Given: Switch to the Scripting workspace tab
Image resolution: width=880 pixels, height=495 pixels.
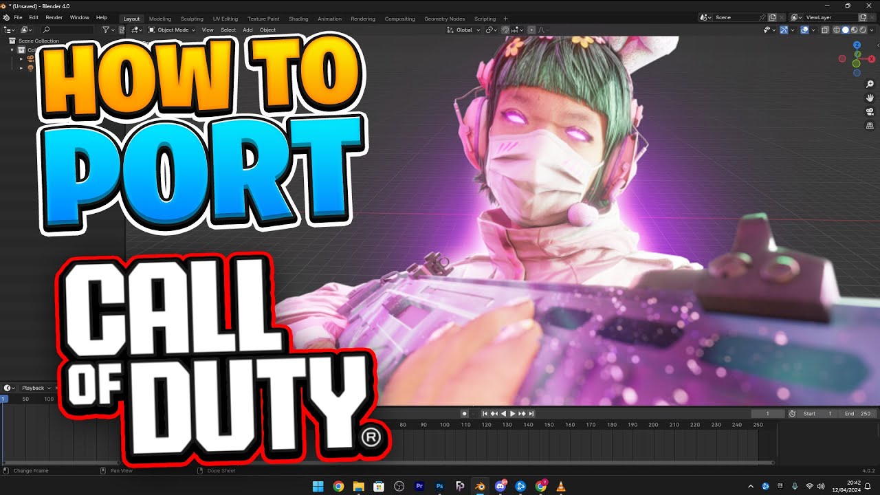Looking at the screenshot, I should [x=485, y=19].
